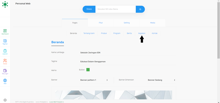Edit the Tagline field
This screenshot has width=220, height=103.
pos(128,62)
